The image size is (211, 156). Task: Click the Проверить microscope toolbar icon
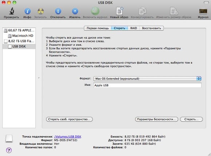(12, 11)
